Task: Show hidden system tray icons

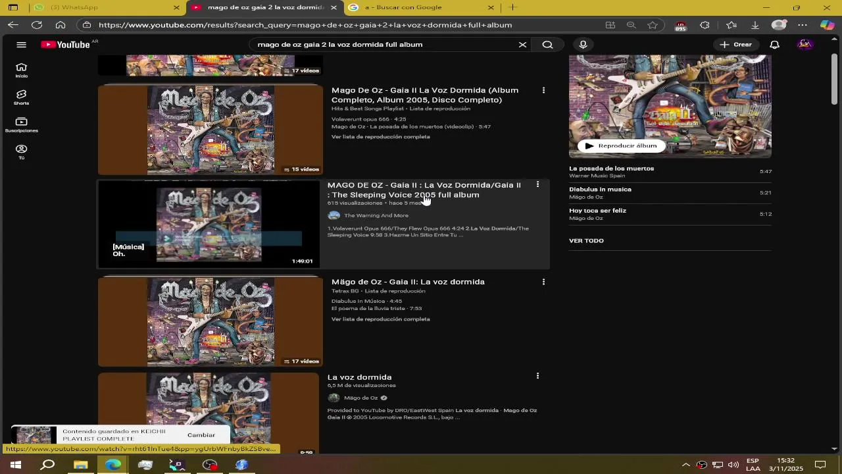Action: [685, 465]
